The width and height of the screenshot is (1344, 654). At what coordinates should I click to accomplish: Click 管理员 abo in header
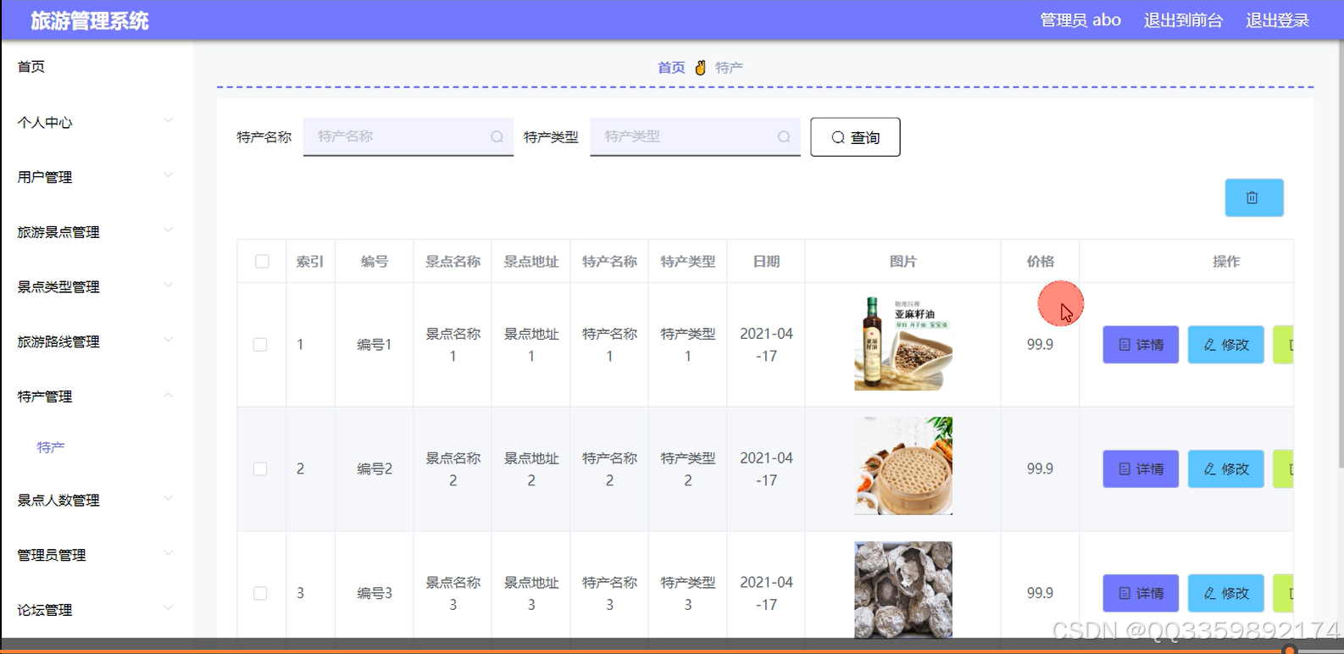(x=1080, y=20)
